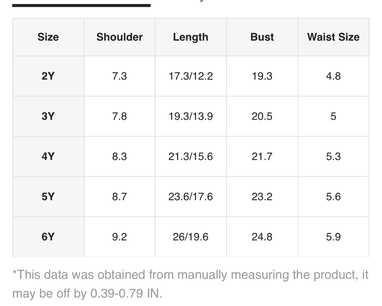Viewport: 382px width, 306px height.
Task: Select the Bust column header
Action: [262, 37]
